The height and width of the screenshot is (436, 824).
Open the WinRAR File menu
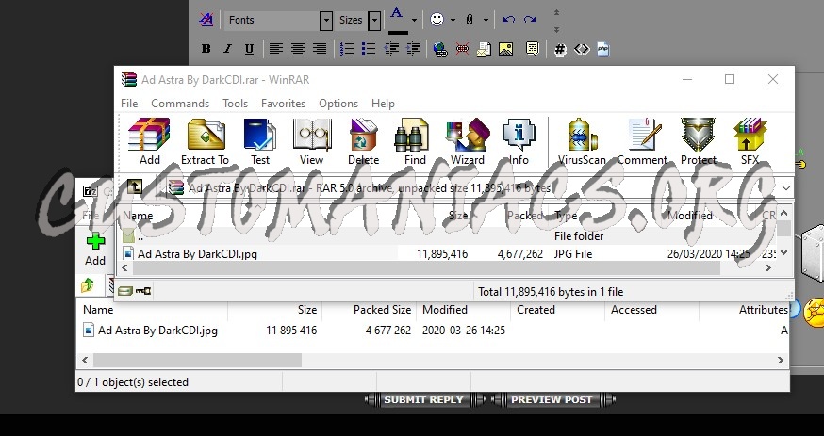[x=129, y=104]
